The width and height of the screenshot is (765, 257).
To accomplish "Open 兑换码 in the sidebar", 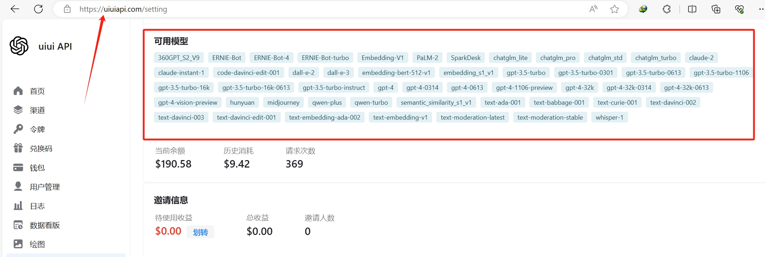I will click(41, 149).
